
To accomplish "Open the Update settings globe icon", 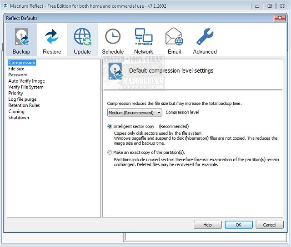I will point(82,40).
